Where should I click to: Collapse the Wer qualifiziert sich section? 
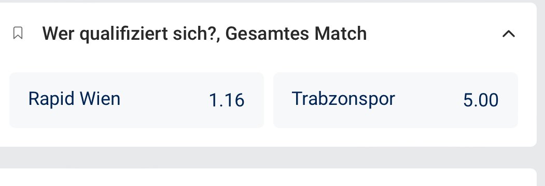pyautogui.click(x=509, y=34)
